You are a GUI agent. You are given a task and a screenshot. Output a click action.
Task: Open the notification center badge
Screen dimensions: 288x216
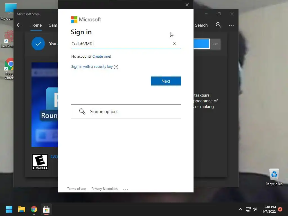(x=280, y=209)
